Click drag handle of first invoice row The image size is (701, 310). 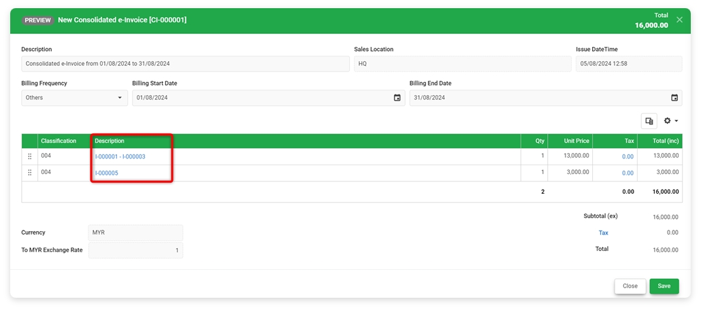tap(29, 156)
